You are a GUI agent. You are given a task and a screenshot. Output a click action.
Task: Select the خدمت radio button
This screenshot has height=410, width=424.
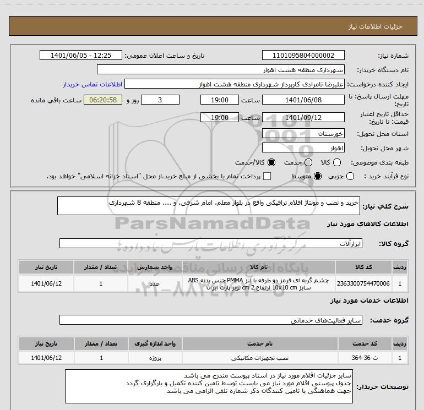[x=308, y=162]
